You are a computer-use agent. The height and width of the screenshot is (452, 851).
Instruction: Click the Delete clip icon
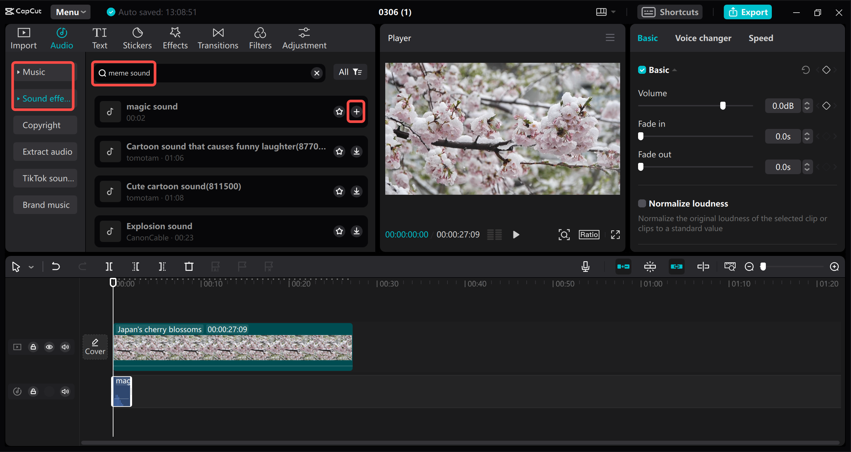click(x=189, y=266)
